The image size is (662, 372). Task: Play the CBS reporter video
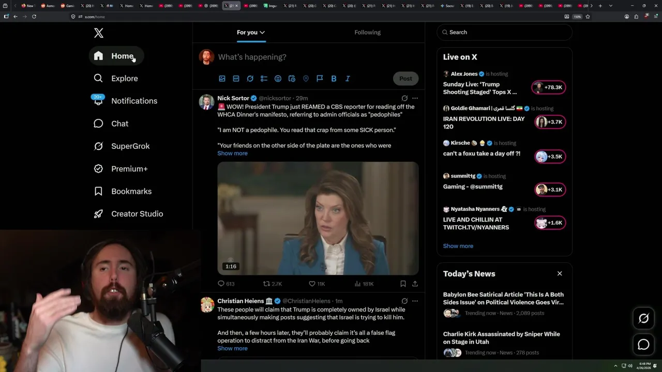(318, 219)
